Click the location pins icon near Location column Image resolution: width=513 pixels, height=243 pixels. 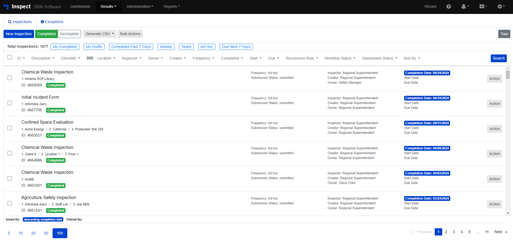tap(90, 58)
